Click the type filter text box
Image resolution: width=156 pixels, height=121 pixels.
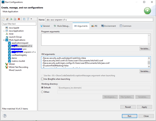(19, 24)
